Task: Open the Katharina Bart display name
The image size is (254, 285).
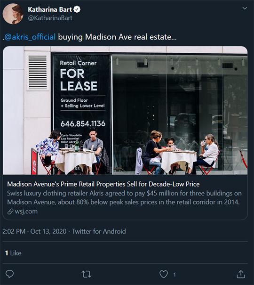Action: [50, 9]
